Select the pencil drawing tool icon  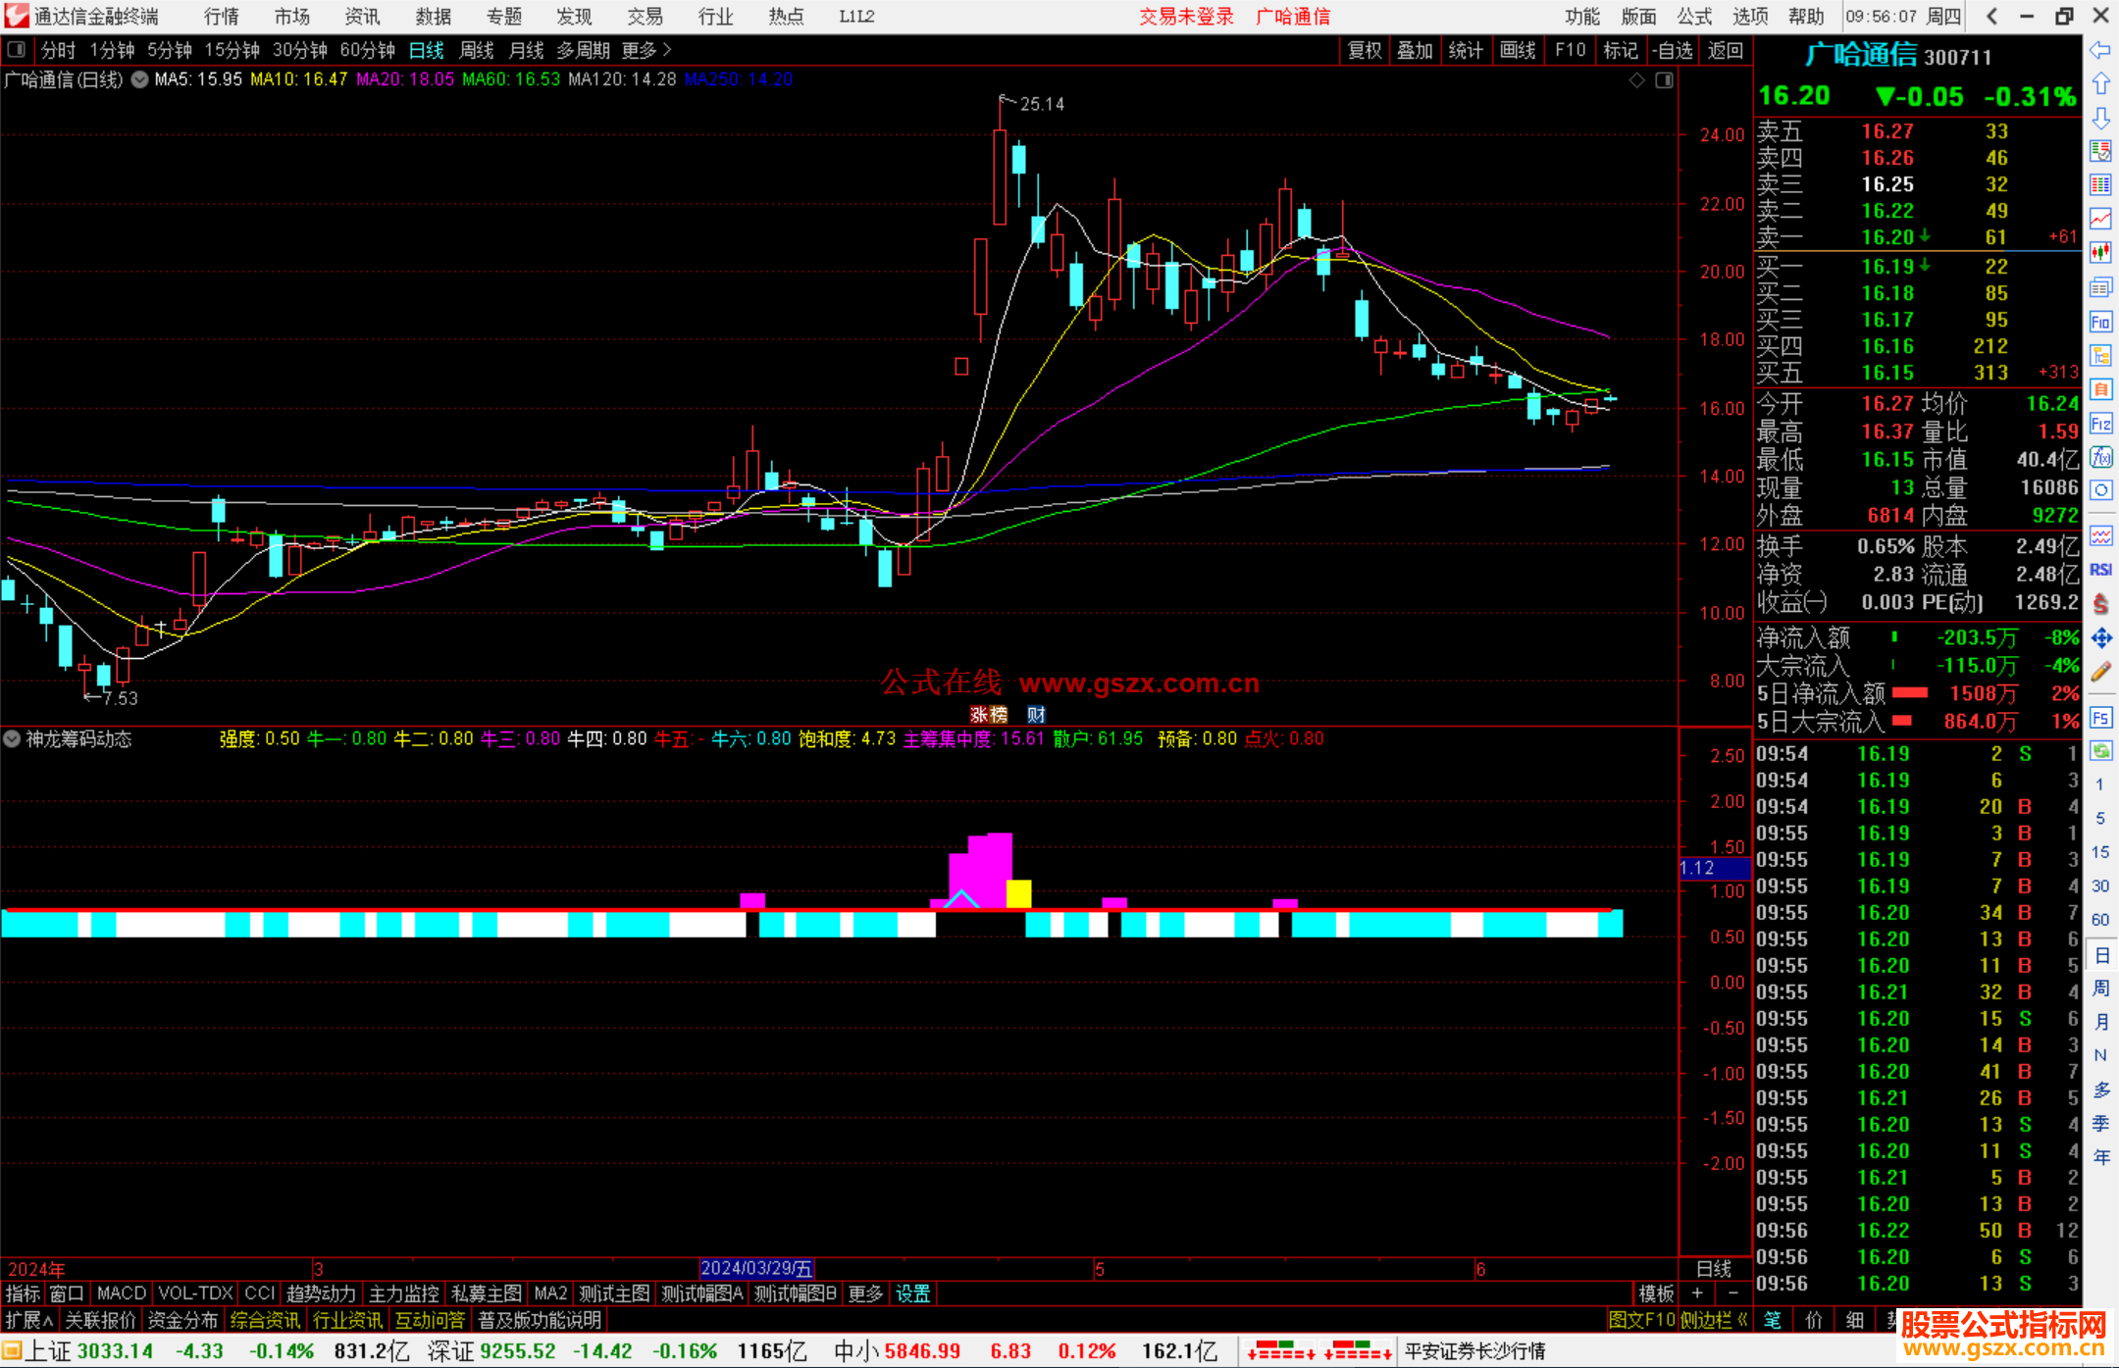click(x=2100, y=672)
